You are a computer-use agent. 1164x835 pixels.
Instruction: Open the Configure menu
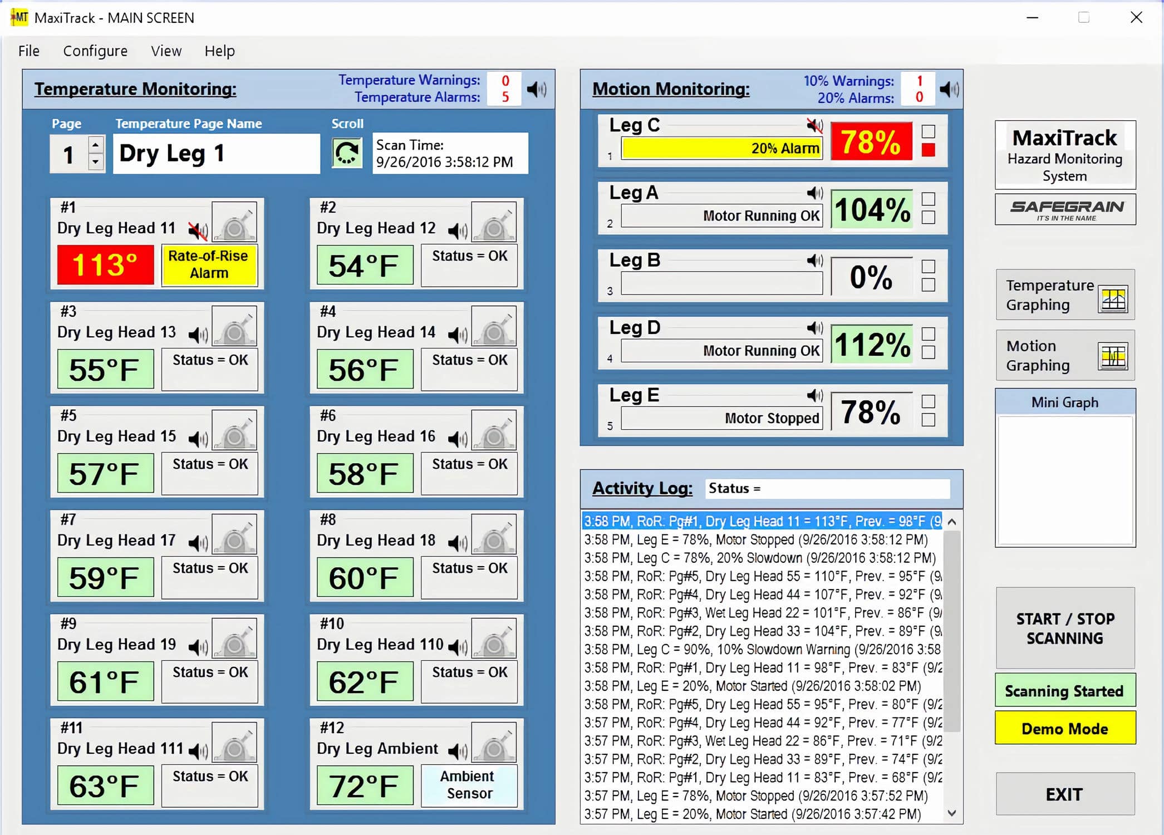[95, 51]
